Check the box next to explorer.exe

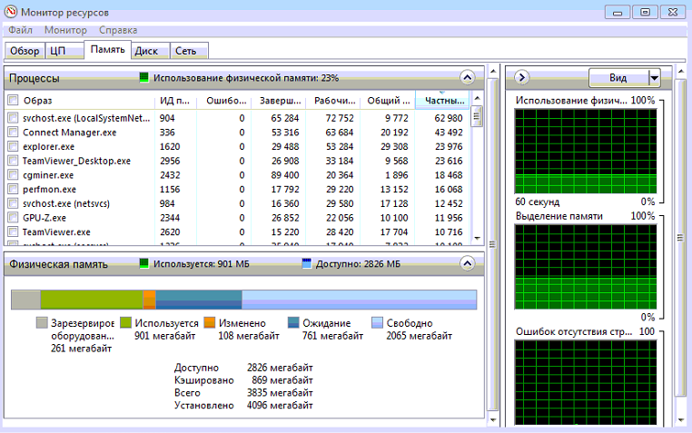tap(13, 146)
